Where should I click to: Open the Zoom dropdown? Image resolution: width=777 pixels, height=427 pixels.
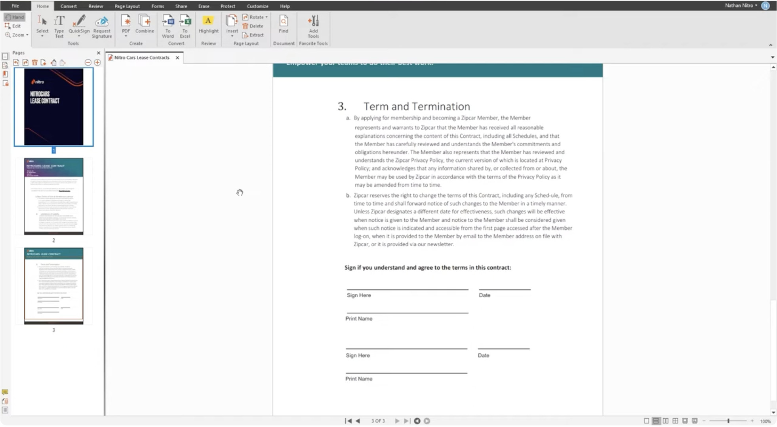click(x=17, y=35)
